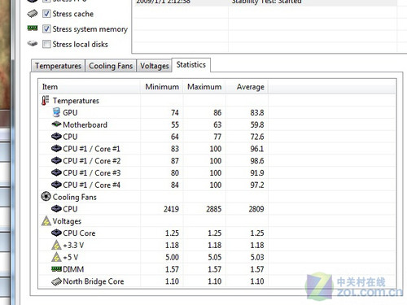Click CPU average temperature 72.6
The image size is (407, 305).
257,137
